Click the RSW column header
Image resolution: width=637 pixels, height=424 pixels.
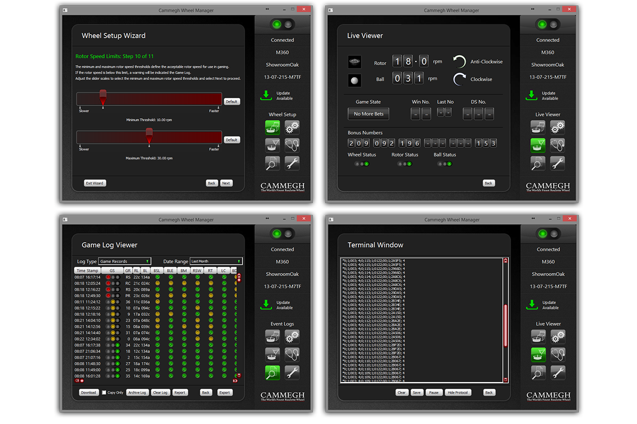197,271
